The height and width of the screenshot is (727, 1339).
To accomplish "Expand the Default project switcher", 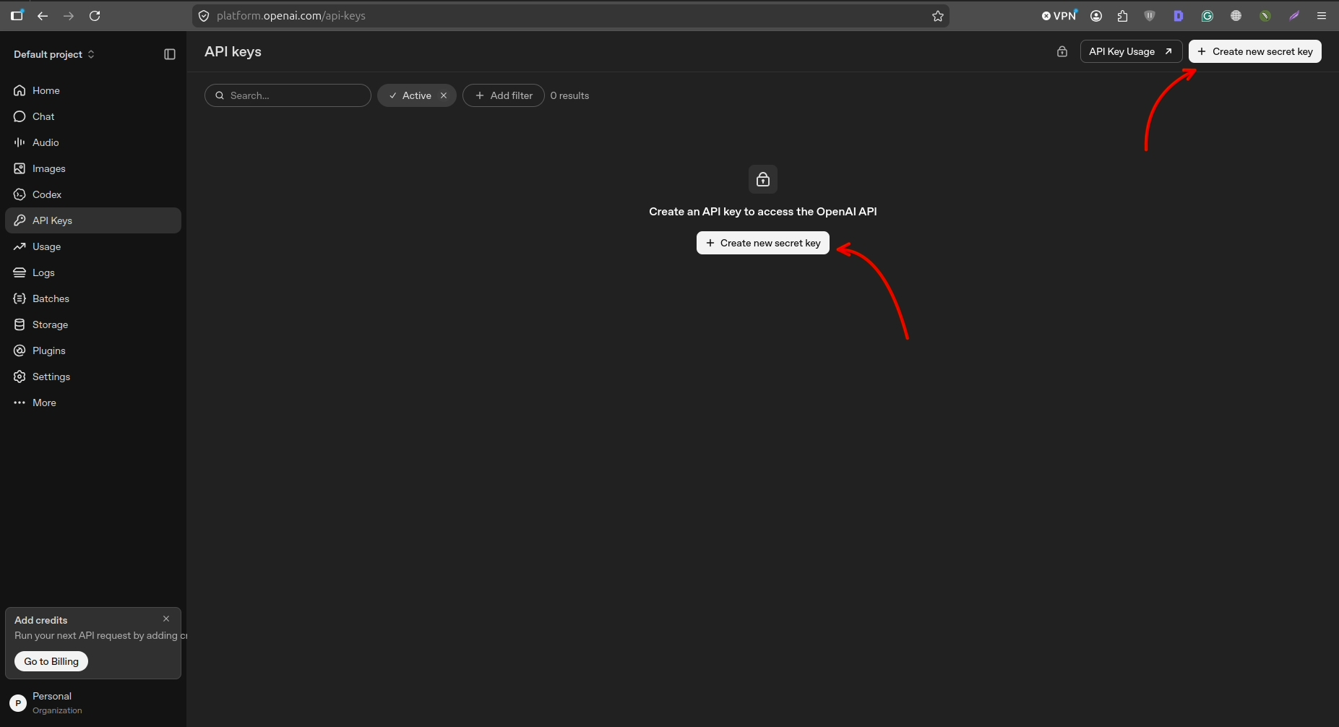I will [54, 54].
